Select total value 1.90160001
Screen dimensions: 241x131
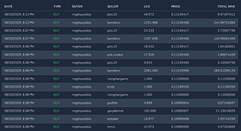pyautogui.click(x=226, y=46)
